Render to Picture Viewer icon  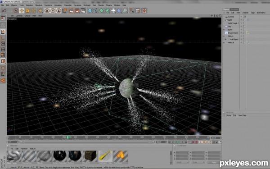click(x=77, y=11)
